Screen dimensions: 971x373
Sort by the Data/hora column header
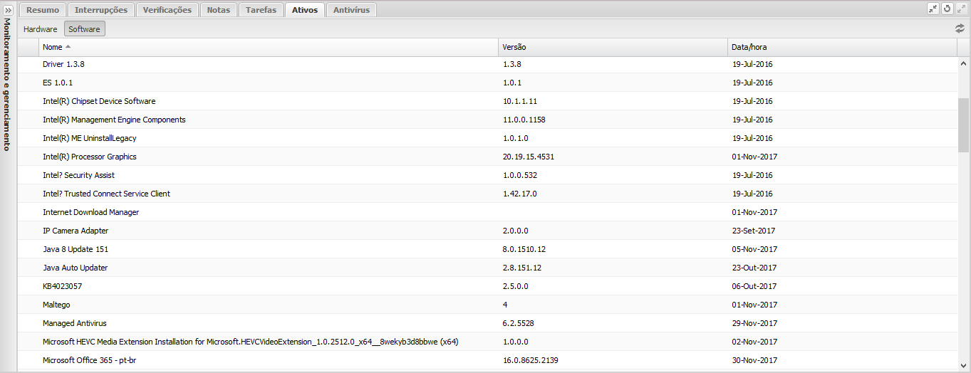coord(842,47)
